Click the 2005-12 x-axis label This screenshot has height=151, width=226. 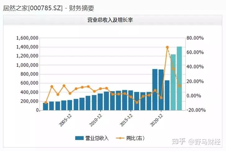coord(66,120)
